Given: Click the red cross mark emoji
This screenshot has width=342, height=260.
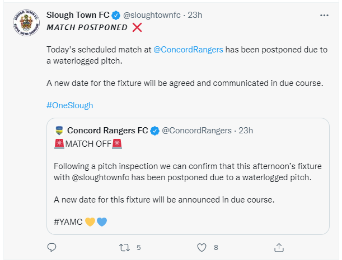Looking at the screenshot, I should [x=137, y=27].
